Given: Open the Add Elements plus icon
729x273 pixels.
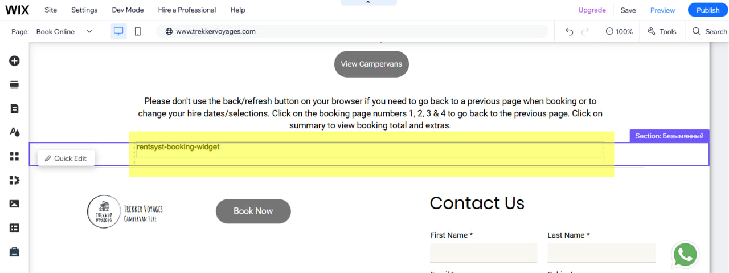Looking at the screenshot, I should click(14, 61).
